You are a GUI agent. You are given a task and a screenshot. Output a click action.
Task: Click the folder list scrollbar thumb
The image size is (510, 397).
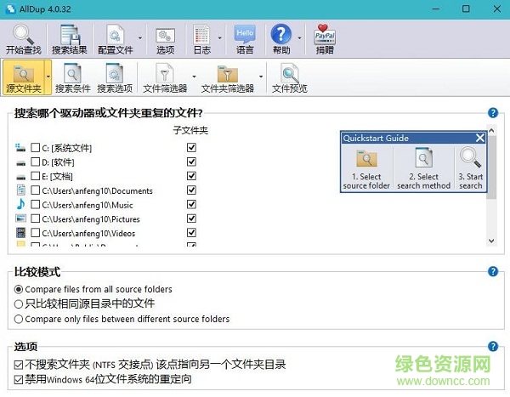(x=492, y=167)
